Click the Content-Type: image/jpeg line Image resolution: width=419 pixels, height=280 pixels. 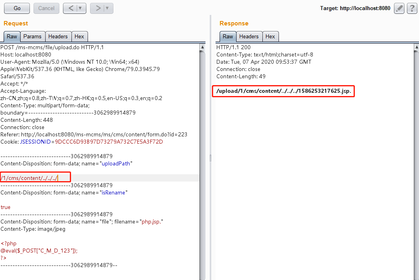point(33,229)
